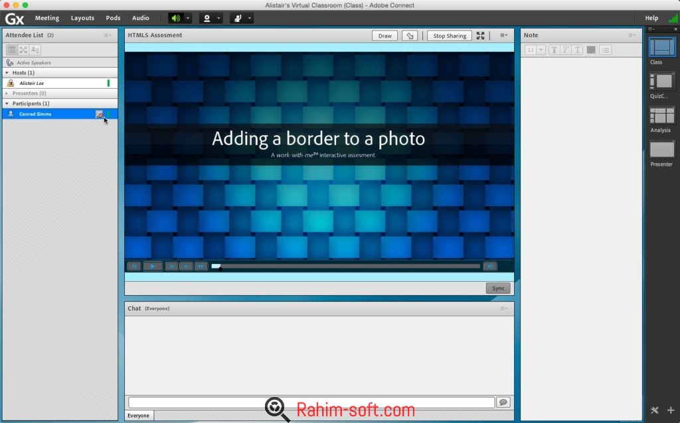
Task: Toggle the speaker audio icon
Action: (175, 18)
